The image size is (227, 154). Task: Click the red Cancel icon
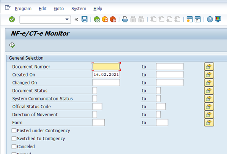[x=113, y=19]
